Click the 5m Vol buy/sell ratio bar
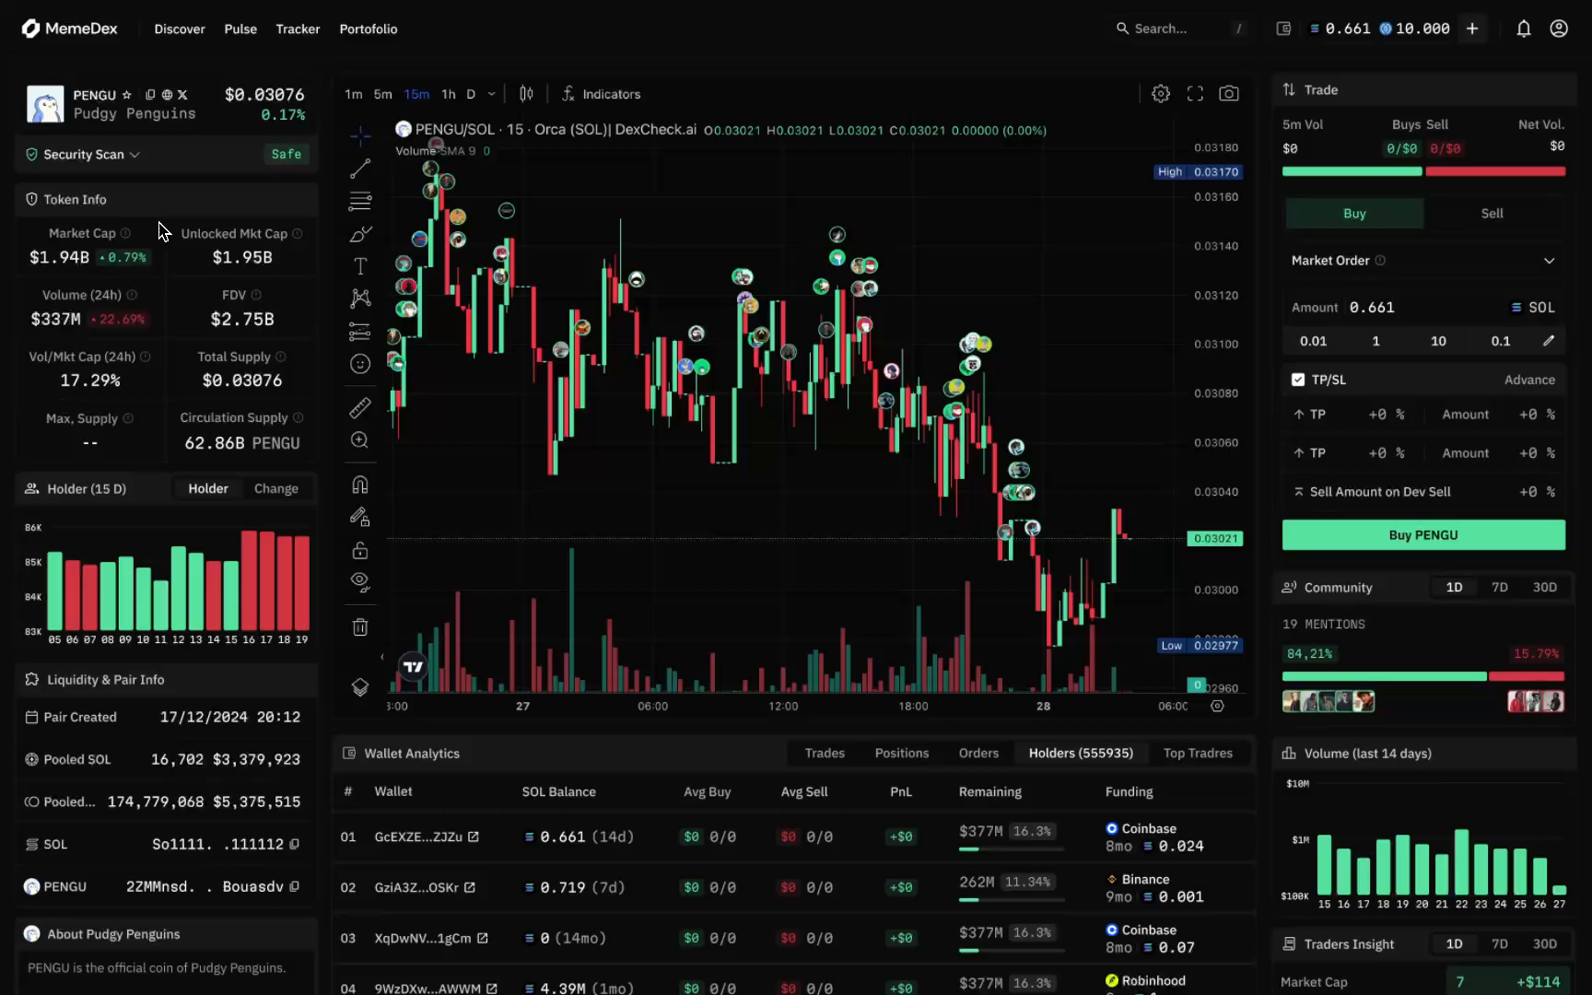Screen dimensions: 1592x995 [x=1423, y=170]
